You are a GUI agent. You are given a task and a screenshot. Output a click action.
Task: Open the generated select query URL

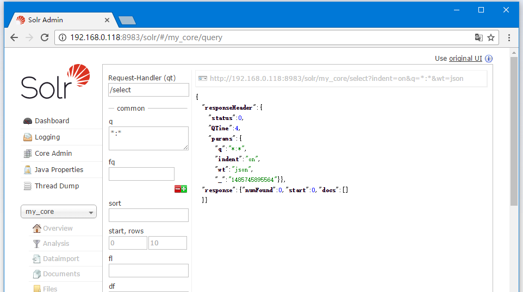point(337,79)
